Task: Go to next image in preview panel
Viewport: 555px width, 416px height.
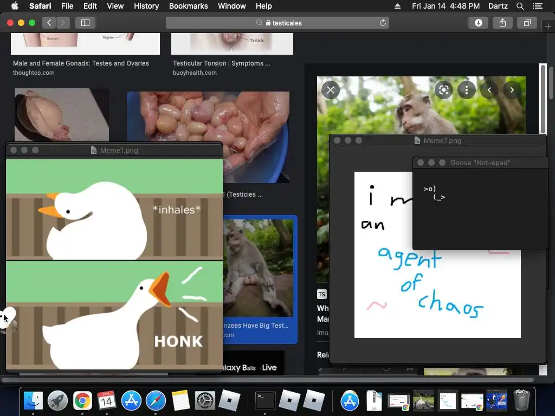Action: tap(512, 90)
